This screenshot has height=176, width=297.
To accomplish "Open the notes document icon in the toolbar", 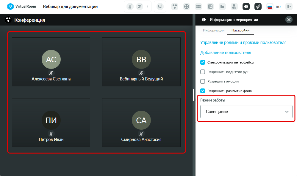I will point(210,7).
